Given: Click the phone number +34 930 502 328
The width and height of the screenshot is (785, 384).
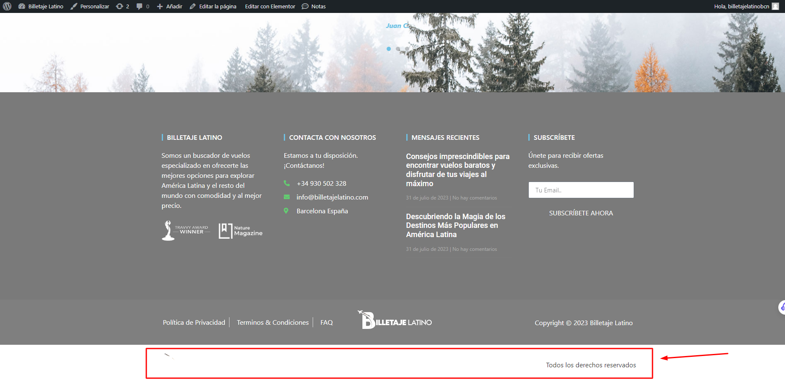Looking at the screenshot, I should [x=321, y=183].
